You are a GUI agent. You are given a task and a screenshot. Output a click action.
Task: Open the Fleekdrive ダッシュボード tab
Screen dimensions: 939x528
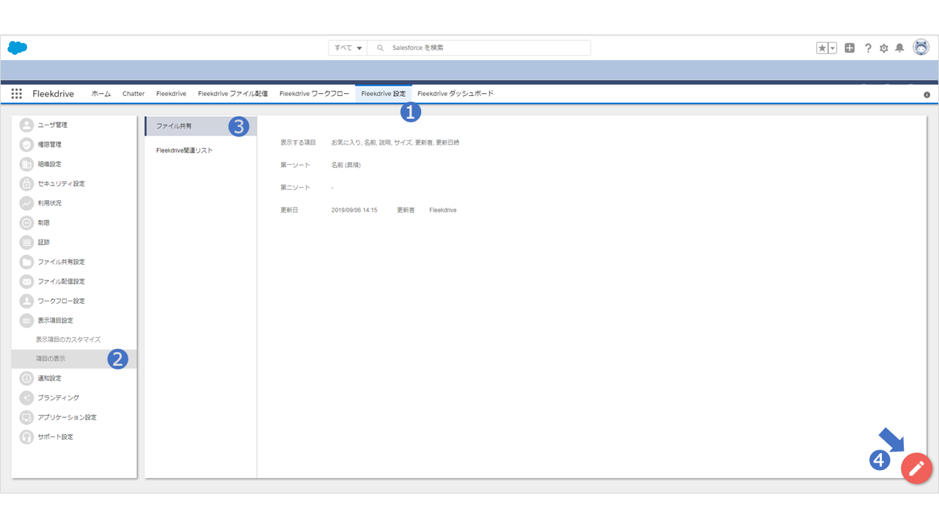point(456,94)
